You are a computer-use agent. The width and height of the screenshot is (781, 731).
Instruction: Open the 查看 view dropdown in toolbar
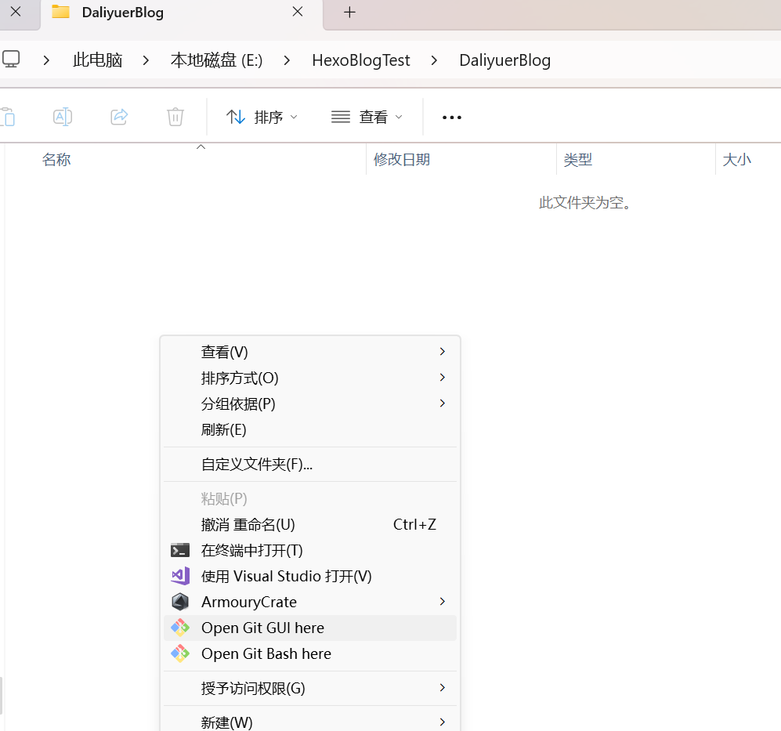367,117
